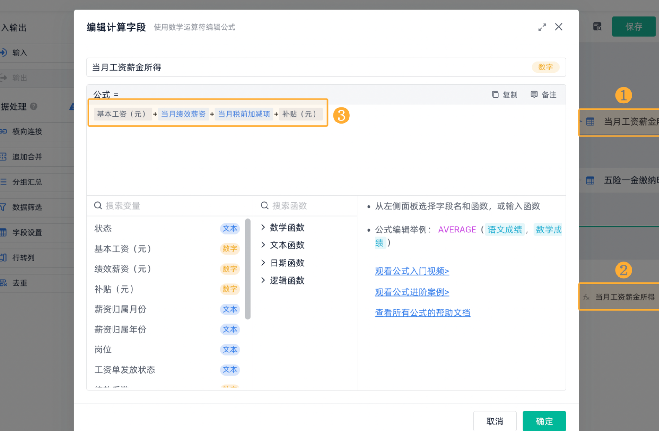Image resolution: width=659 pixels, height=431 pixels.
Task: Close the edit calculated field dialog
Action: tap(559, 27)
